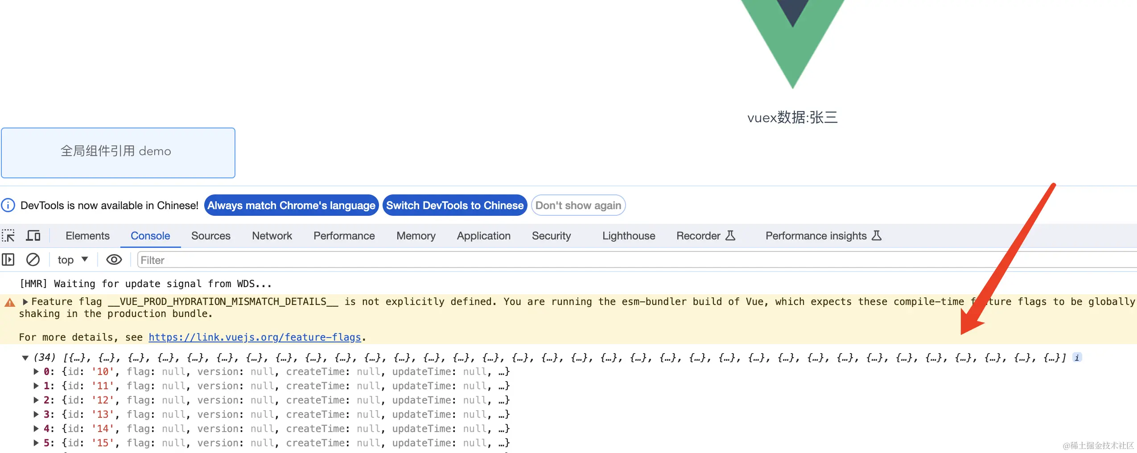Switch to the Lighthouse tab
1137x453 pixels.
pos(629,235)
